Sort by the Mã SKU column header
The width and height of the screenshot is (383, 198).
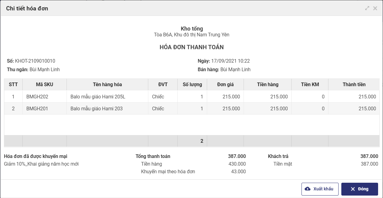[x=44, y=85]
